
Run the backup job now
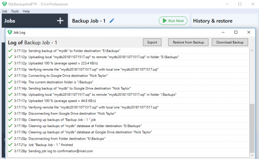pos(173,21)
